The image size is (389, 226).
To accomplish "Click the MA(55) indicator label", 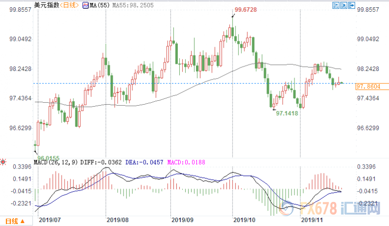I will tap(100, 5).
